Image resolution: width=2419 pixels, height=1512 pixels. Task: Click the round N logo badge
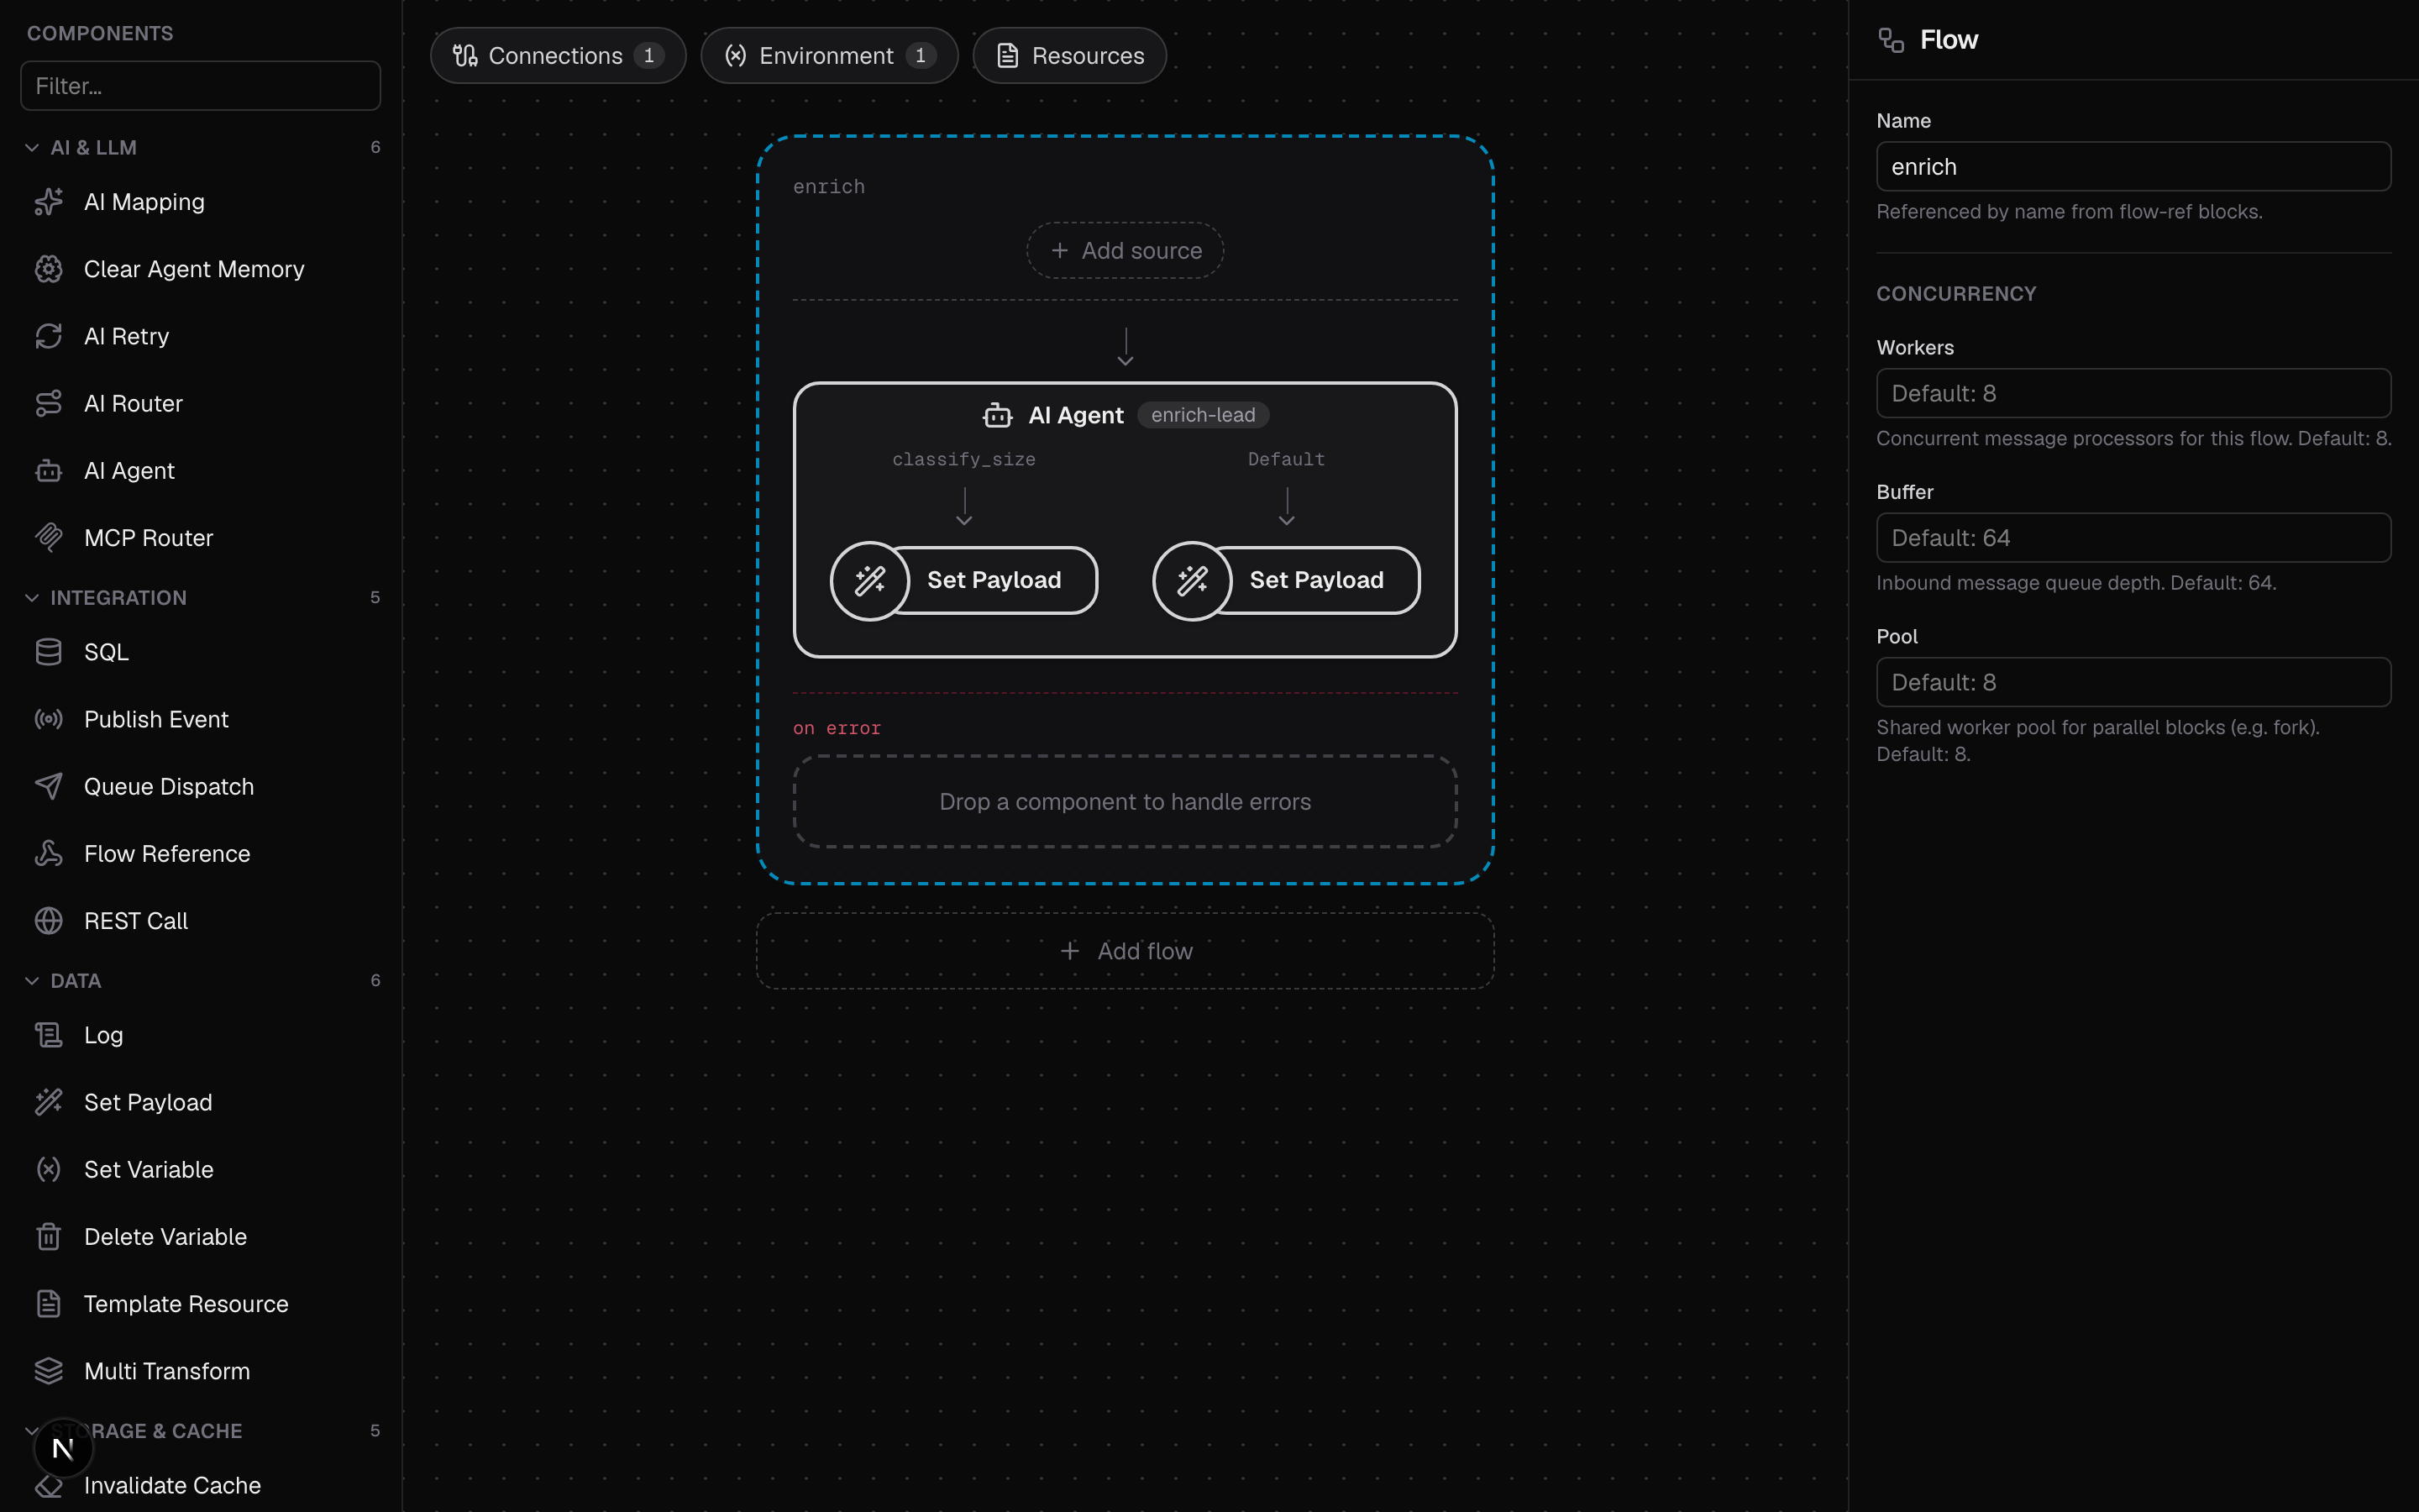[x=63, y=1448]
